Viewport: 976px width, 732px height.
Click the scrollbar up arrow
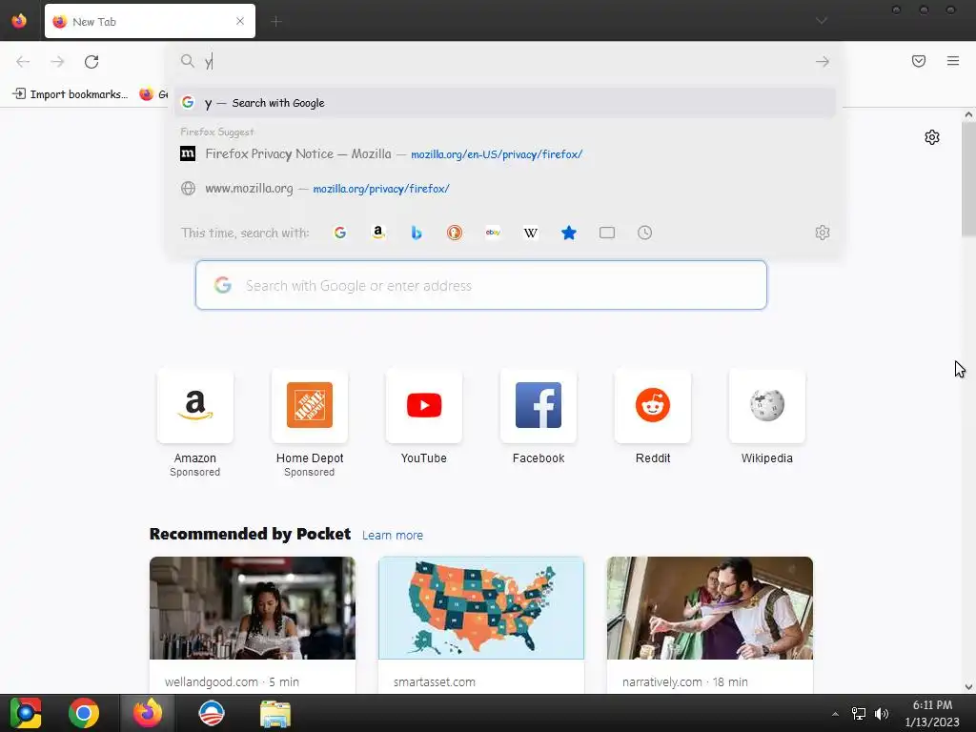pyautogui.click(x=968, y=114)
